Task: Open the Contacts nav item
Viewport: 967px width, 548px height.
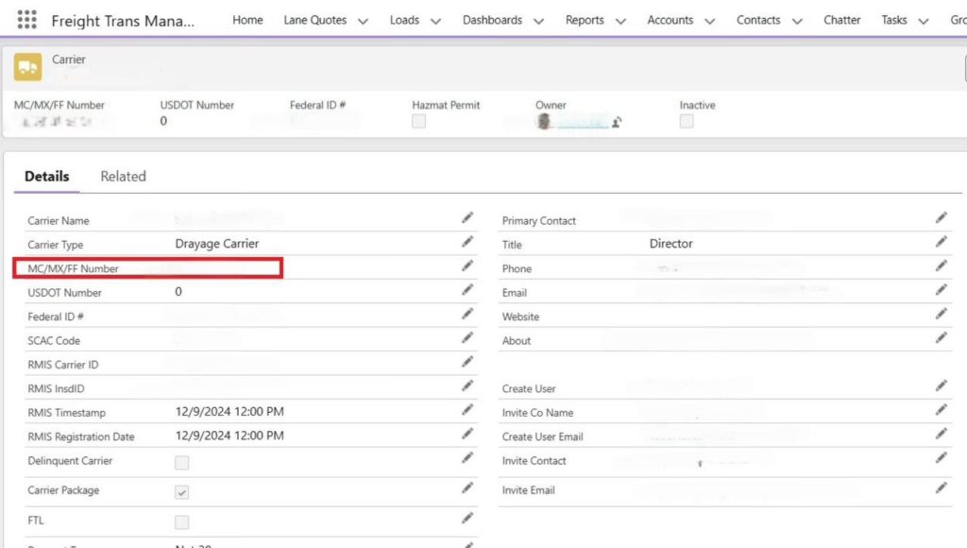Action: click(x=758, y=20)
